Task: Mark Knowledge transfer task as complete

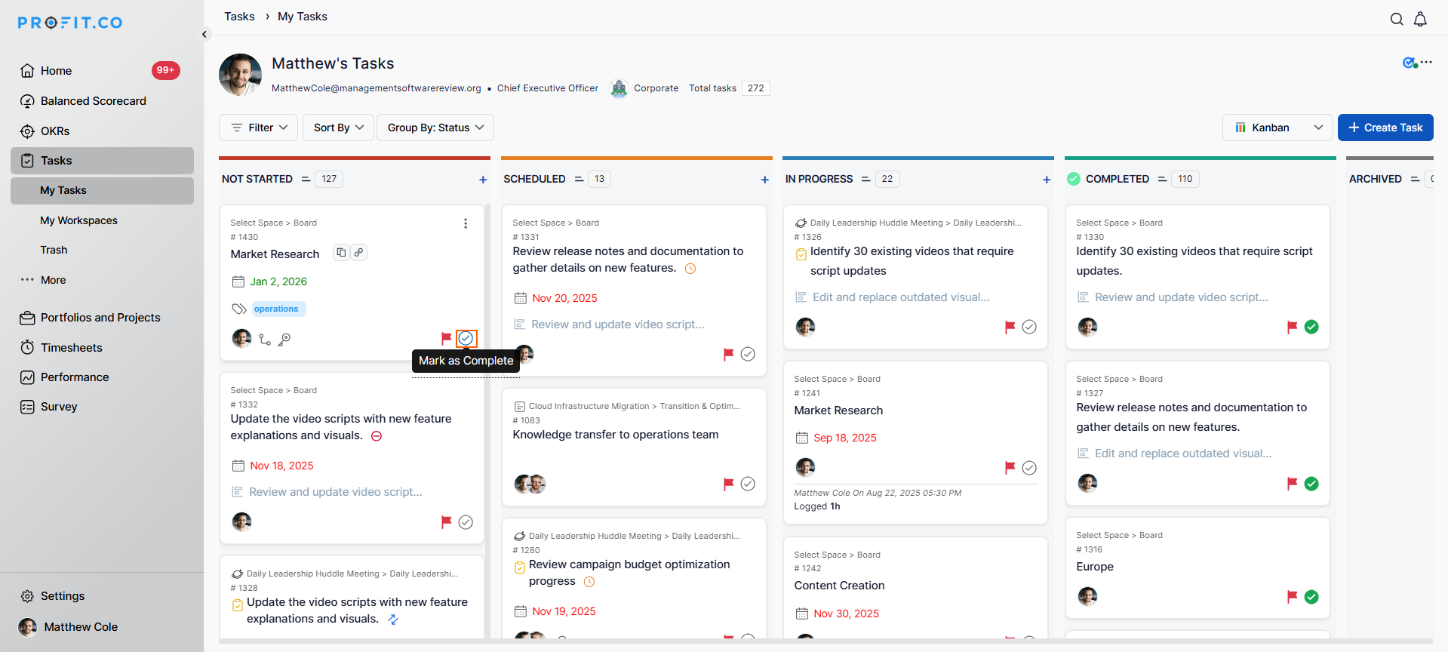Action: pyautogui.click(x=748, y=484)
